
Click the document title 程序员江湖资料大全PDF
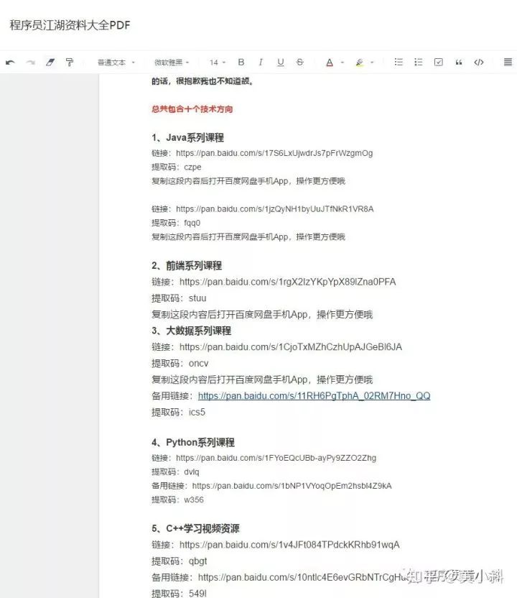pyautogui.click(x=70, y=25)
